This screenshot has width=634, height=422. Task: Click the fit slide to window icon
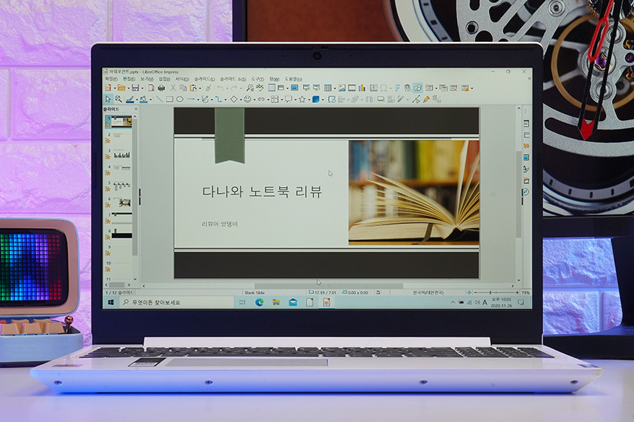coord(469,292)
